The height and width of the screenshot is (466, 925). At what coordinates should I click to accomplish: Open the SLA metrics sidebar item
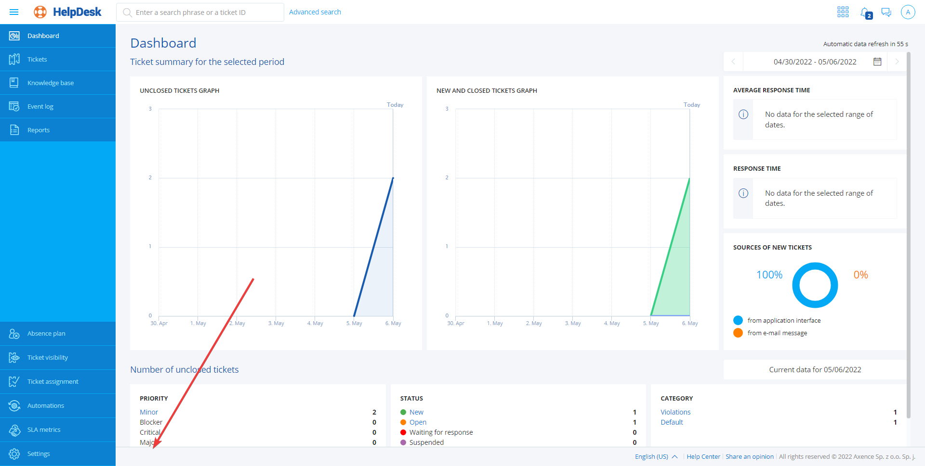(44, 429)
